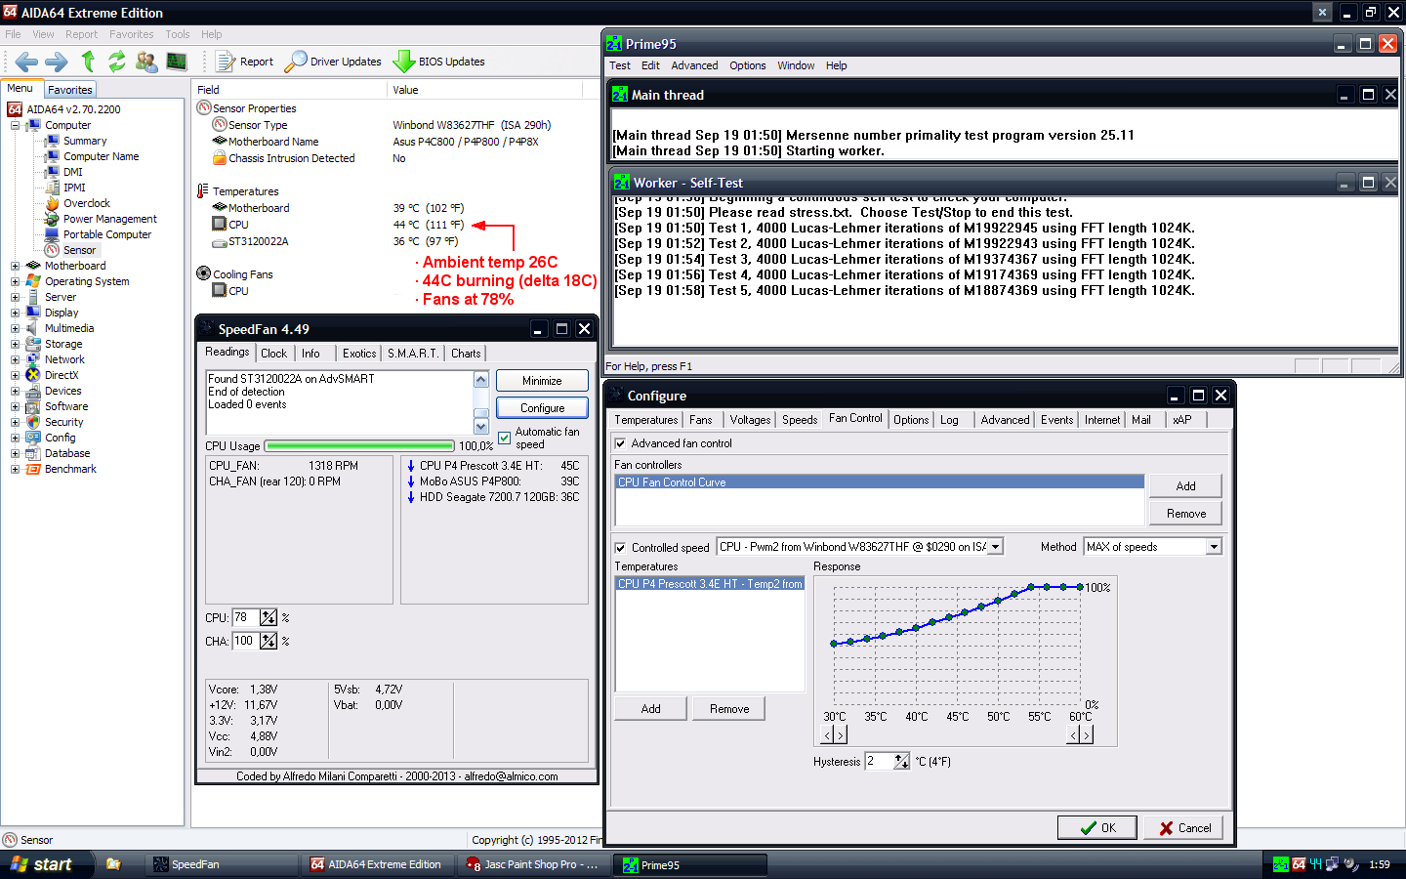Viewport: 1406px width, 879px height.
Task: Expand the Motherboard tree node
Action: [15, 266]
